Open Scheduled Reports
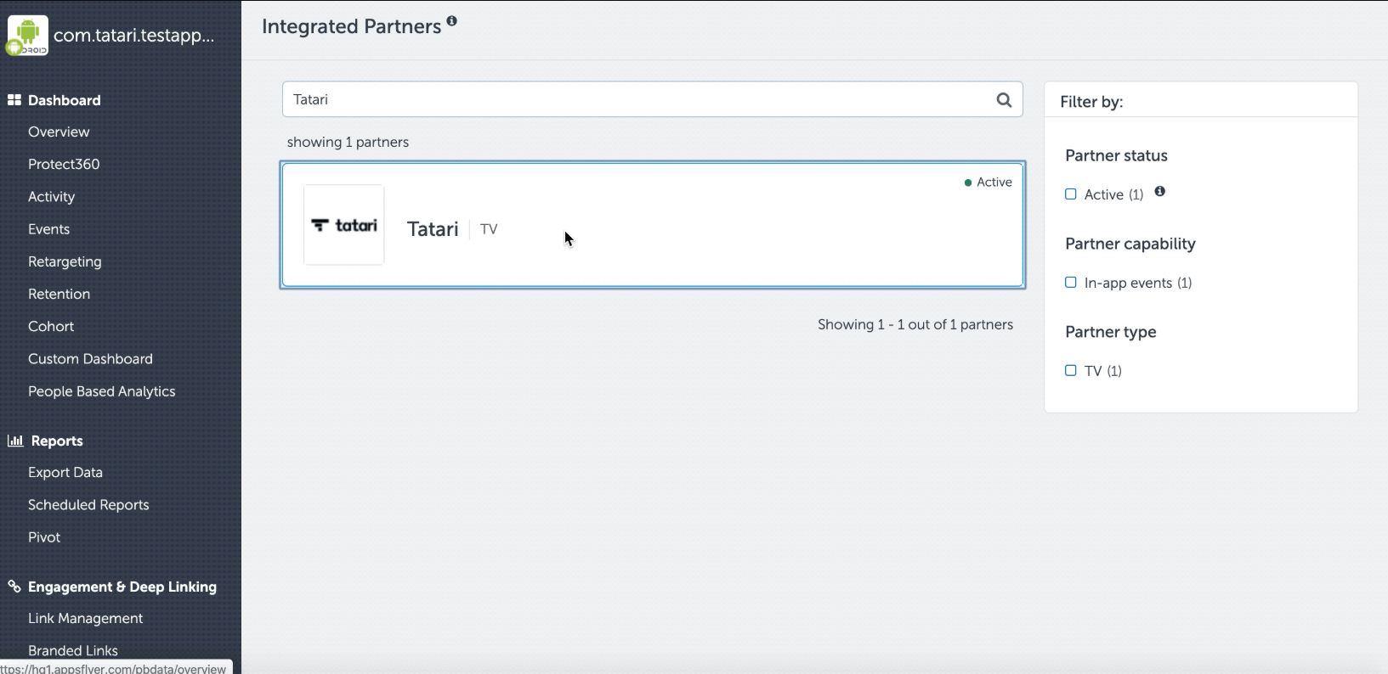Viewport: 1388px width, 674px height. point(88,505)
